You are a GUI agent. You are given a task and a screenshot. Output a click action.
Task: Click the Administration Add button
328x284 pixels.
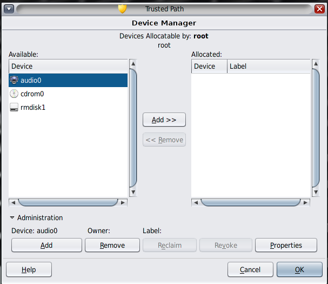[46, 245]
